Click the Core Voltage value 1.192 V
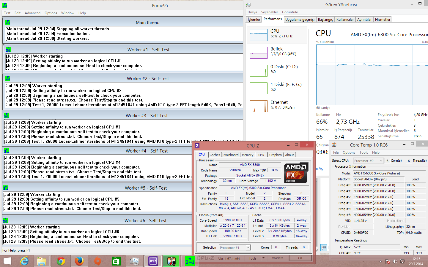 coord(270,181)
